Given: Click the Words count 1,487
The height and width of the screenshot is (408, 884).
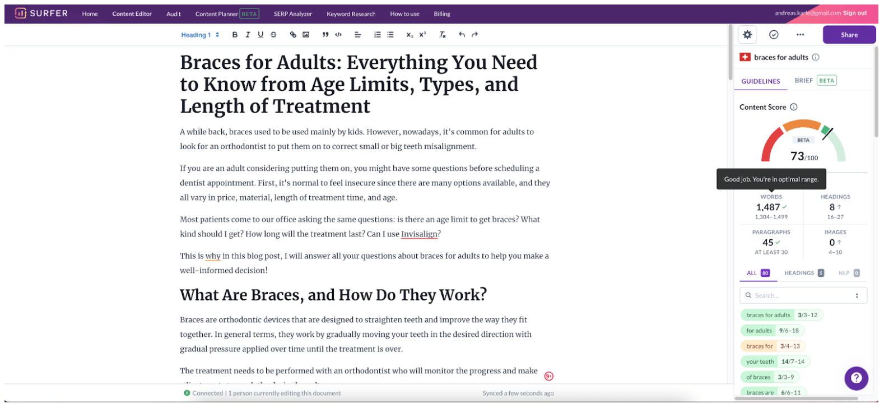Looking at the screenshot, I should tap(768, 207).
